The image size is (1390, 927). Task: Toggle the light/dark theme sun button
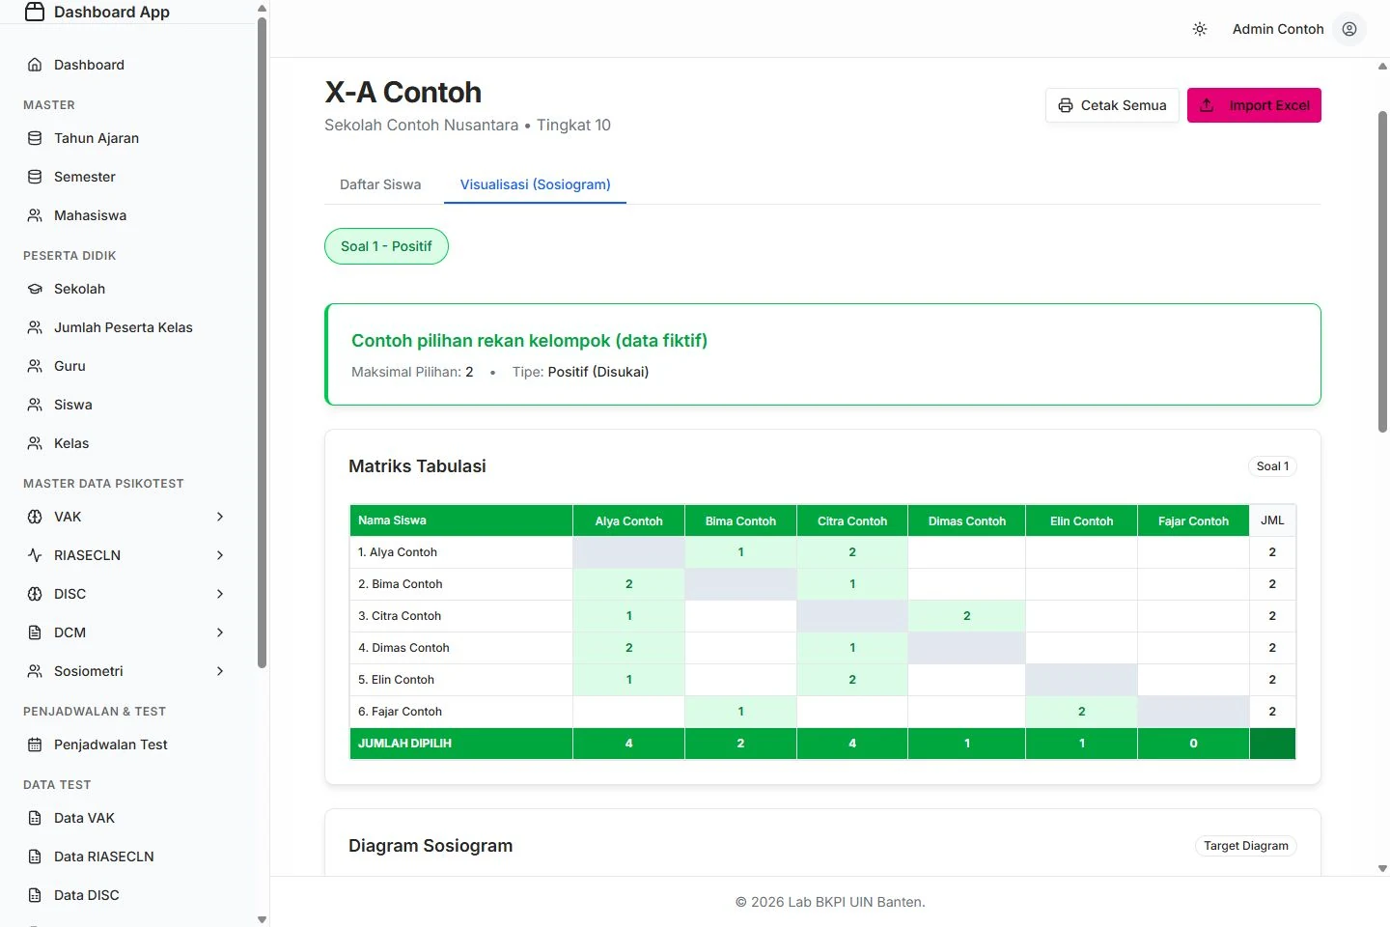pos(1200,29)
